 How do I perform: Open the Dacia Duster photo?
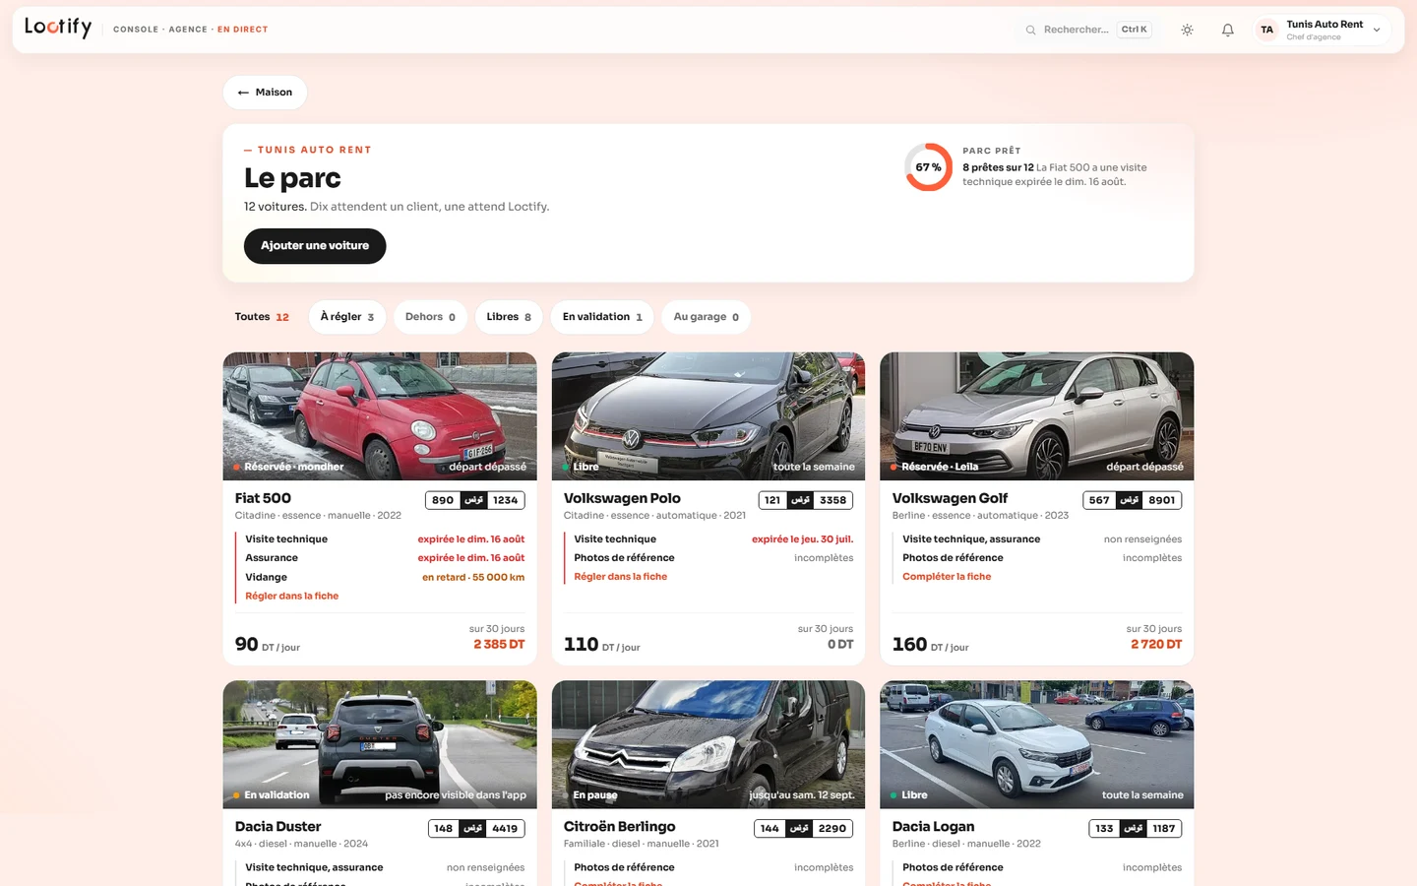[x=380, y=744]
